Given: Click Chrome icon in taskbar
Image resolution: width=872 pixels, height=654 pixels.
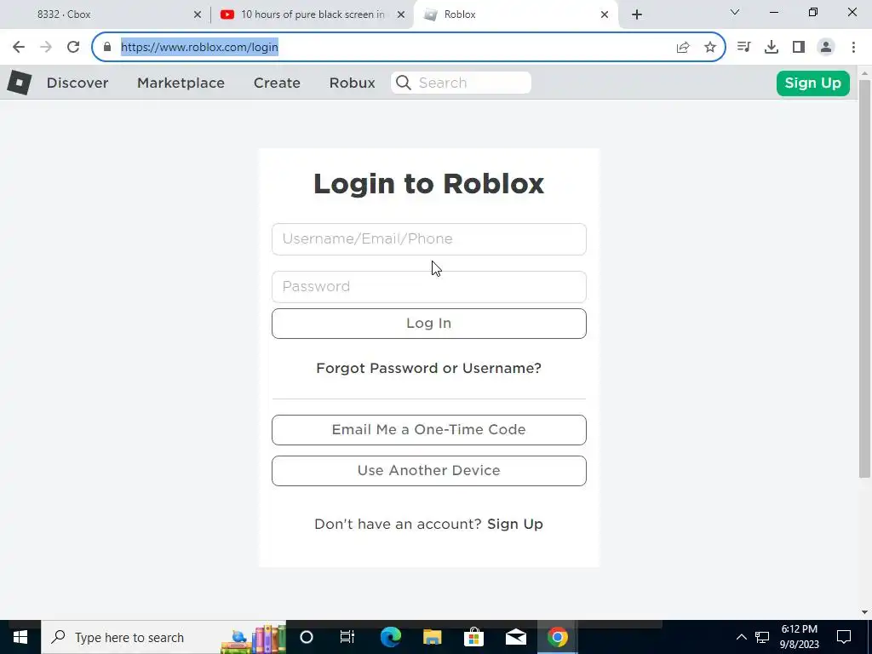Looking at the screenshot, I should coord(557,637).
